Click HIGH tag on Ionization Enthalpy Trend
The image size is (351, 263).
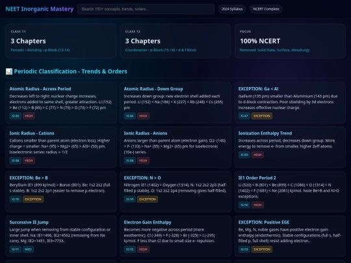click(257, 155)
